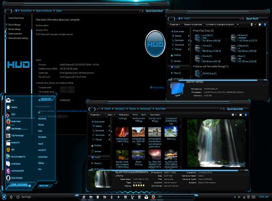Open the search circle icon on taskbar
The height and width of the screenshot is (201, 272).
(11, 197)
